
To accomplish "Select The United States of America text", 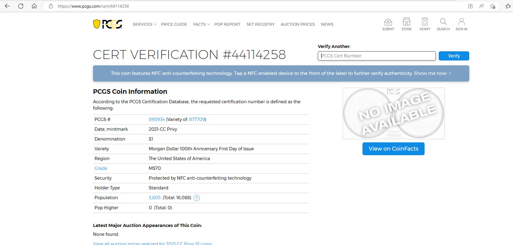I will [x=179, y=159].
